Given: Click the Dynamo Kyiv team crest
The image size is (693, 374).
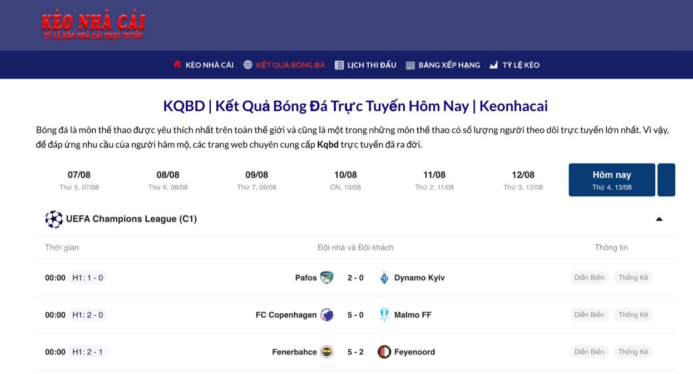Looking at the screenshot, I should tap(384, 278).
